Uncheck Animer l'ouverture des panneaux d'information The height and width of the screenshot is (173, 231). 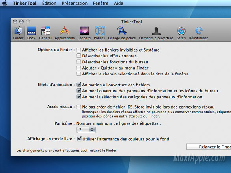(x=79, y=90)
